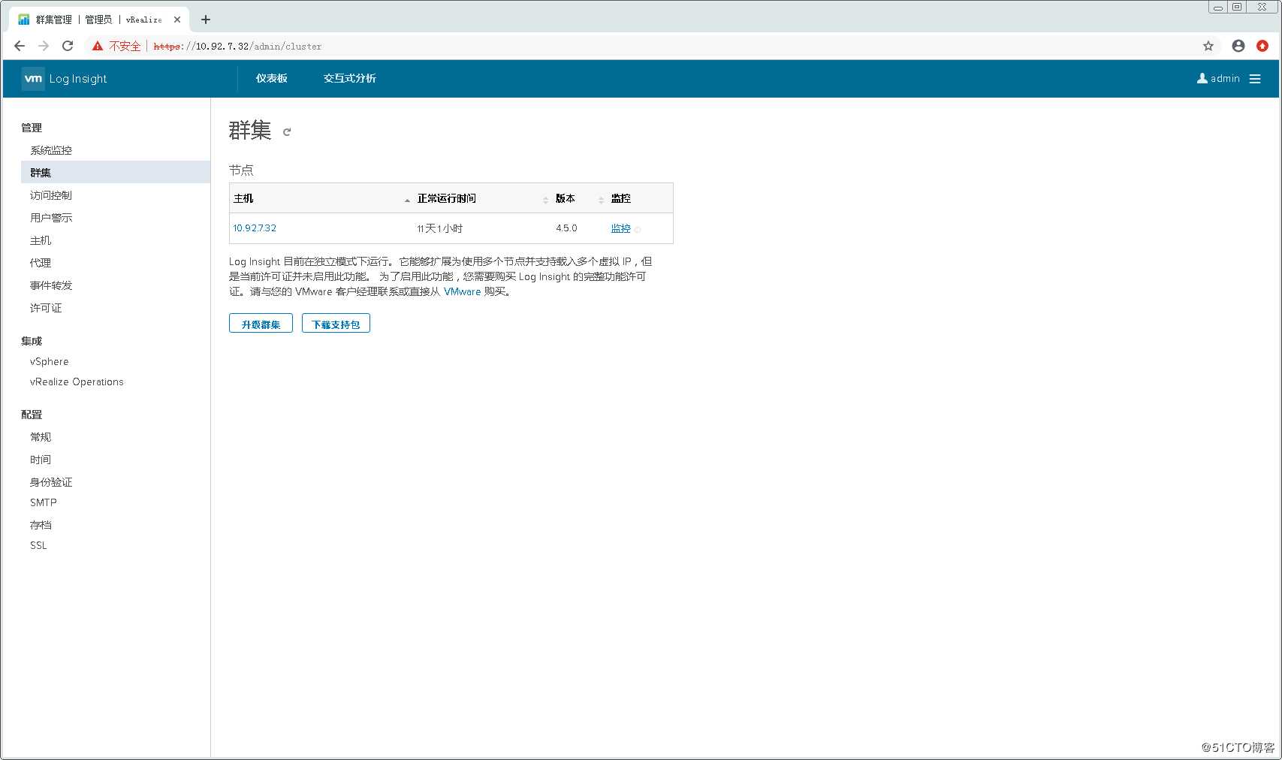
Task: Select the 群集管理 browser tab
Action: point(98,20)
